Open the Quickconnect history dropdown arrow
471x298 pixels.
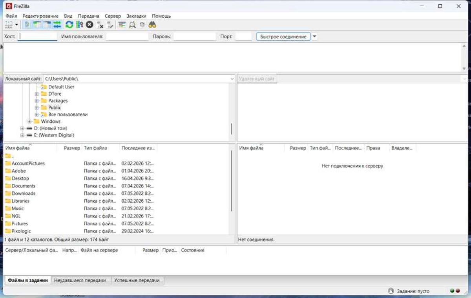point(314,36)
